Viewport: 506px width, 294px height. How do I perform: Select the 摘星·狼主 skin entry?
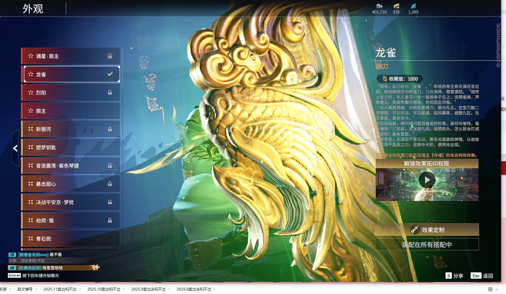point(71,56)
